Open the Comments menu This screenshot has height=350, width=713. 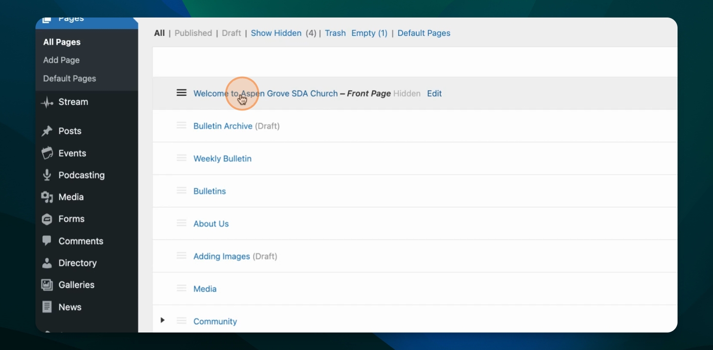[81, 241]
